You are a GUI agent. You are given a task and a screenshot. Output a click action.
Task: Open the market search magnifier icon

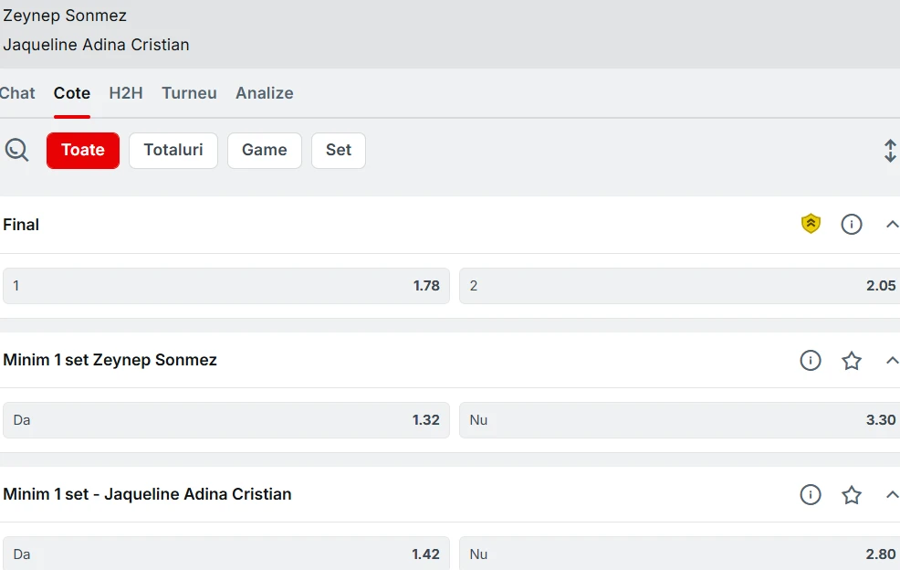click(16, 150)
